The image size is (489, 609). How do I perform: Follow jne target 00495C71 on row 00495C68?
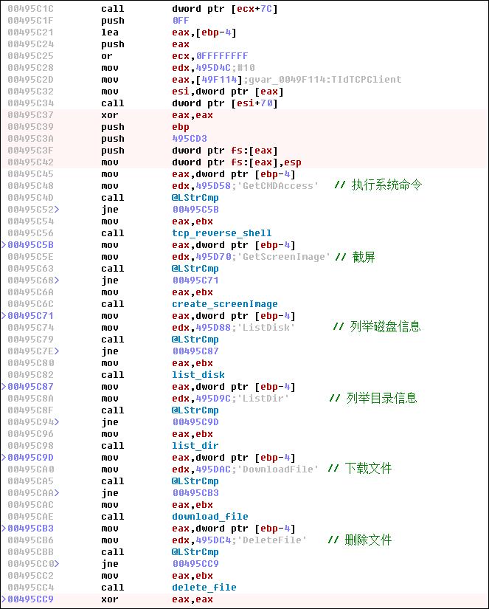coord(195,281)
